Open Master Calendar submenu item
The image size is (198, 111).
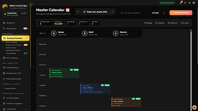[12, 42]
